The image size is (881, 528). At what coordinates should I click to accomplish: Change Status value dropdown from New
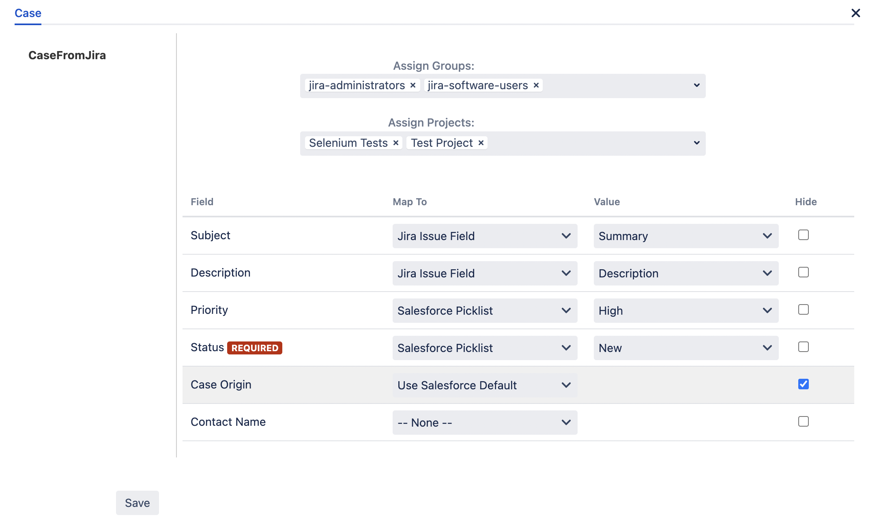[685, 348]
